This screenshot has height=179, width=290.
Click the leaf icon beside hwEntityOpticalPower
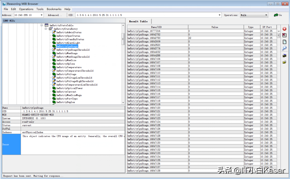(x=54, y=88)
